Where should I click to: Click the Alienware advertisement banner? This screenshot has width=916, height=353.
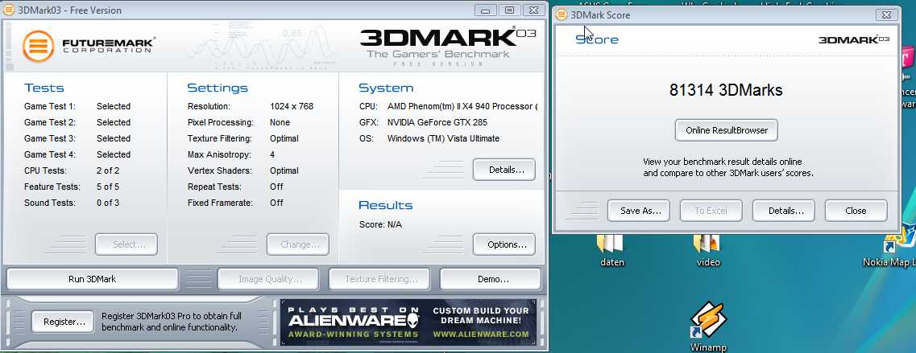[x=408, y=322]
